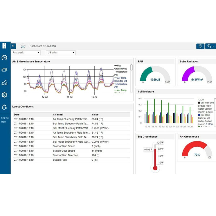
Task: Expand the wrench tools dropdown
Action: point(210,46)
